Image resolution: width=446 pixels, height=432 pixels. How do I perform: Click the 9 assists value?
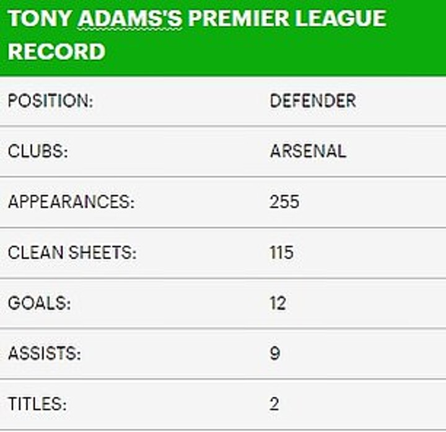coord(275,354)
